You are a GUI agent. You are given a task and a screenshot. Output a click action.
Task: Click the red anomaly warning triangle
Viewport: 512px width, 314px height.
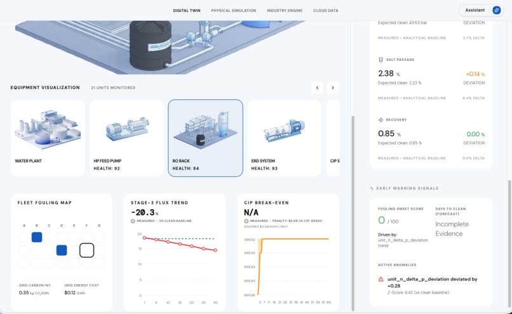pos(381,280)
